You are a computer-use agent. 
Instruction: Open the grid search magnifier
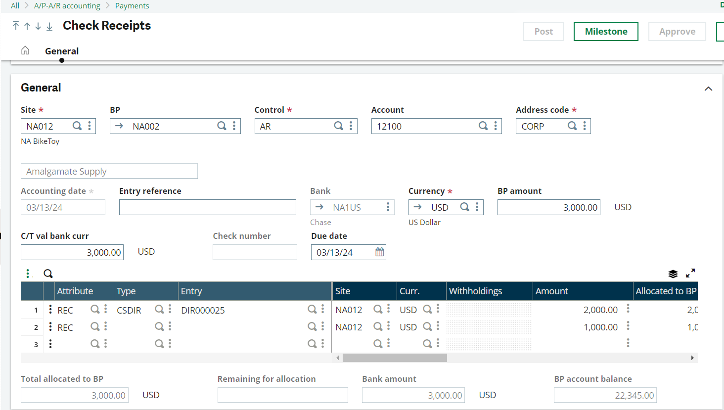pyautogui.click(x=48, y=273)
